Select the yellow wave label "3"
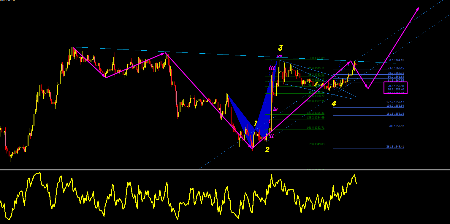This screenshot has width=450, height=224. pyautogui.click(x=280, y=48)
